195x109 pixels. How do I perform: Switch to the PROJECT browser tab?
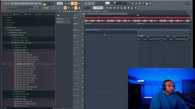(x=17, y=14)
